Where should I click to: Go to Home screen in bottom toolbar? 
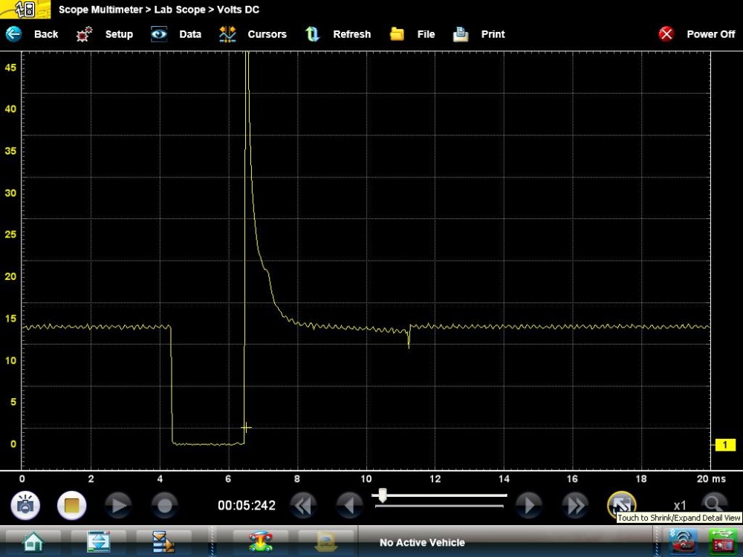(32, 542)
